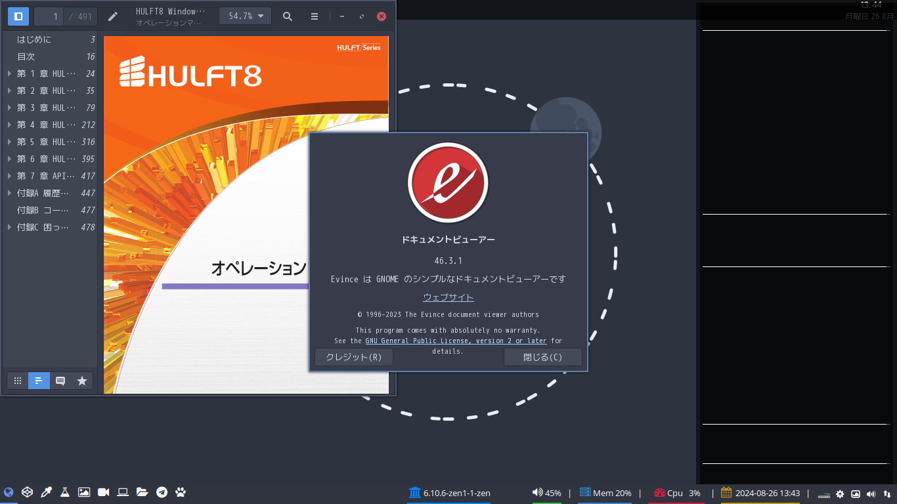Expand the 第 1 章 outline entry
The image size is (897, 504).
point(9,73)
